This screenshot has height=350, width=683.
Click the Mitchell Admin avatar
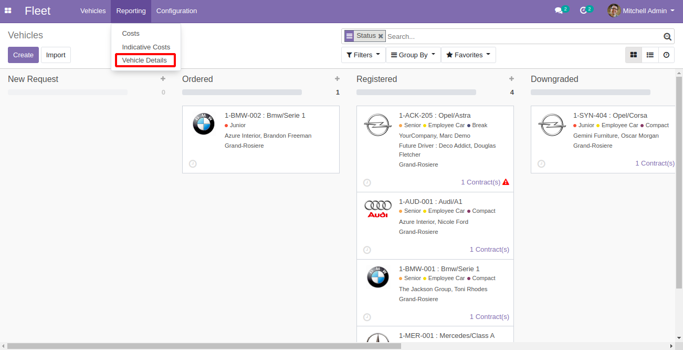614,11
